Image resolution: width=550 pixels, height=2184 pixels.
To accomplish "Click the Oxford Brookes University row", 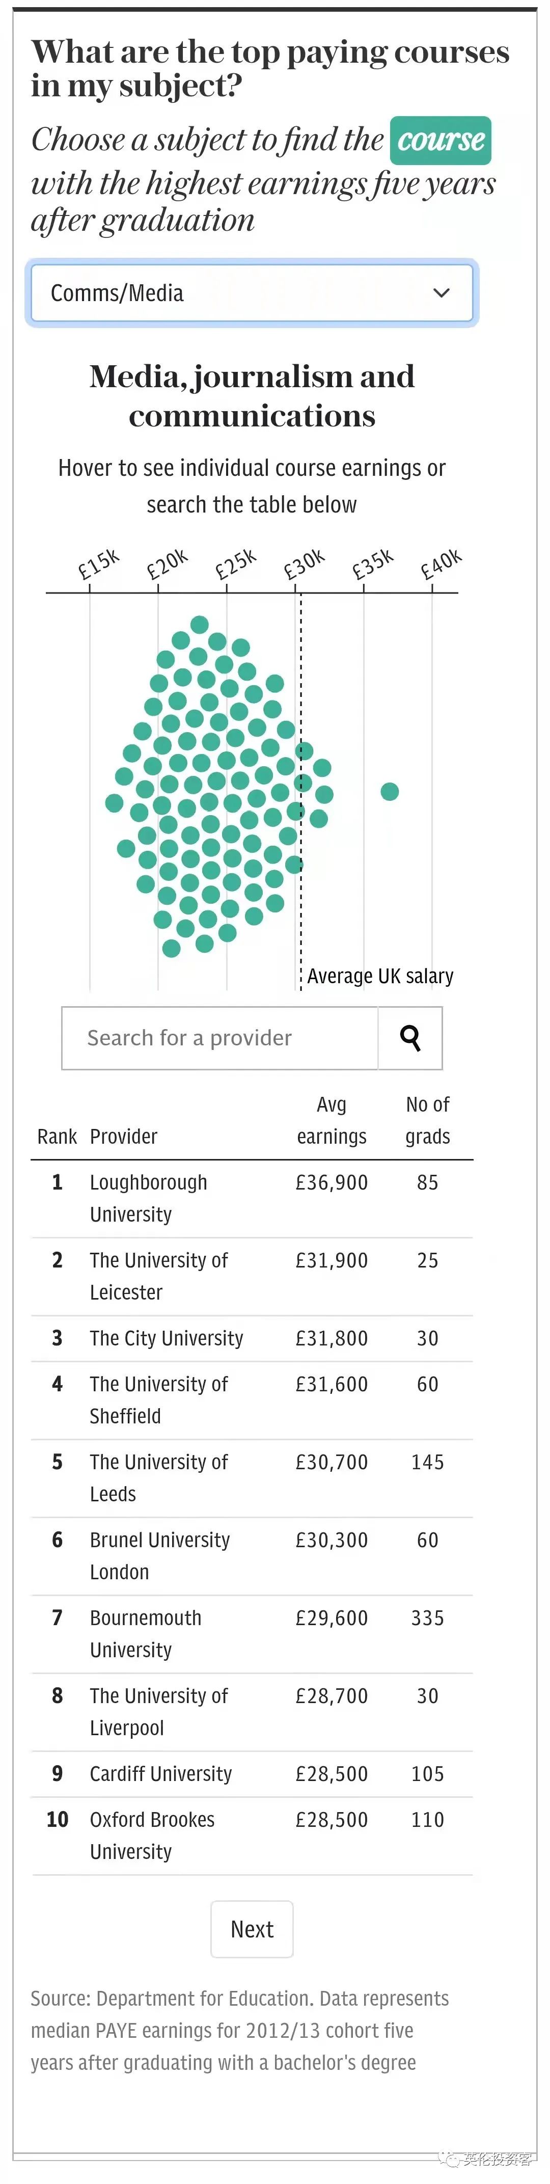I will [x=252, y=1837].
